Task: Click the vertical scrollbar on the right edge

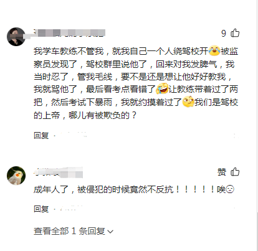Action: [x=257, y=230]
